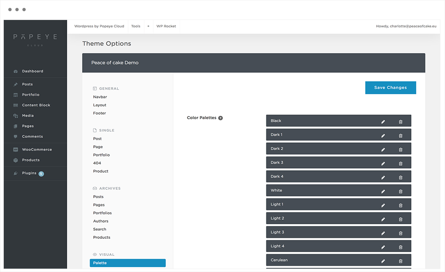Open Portfolio options under Single
Image resolution: width=445 pixels, height=272 pixels.
101,155
